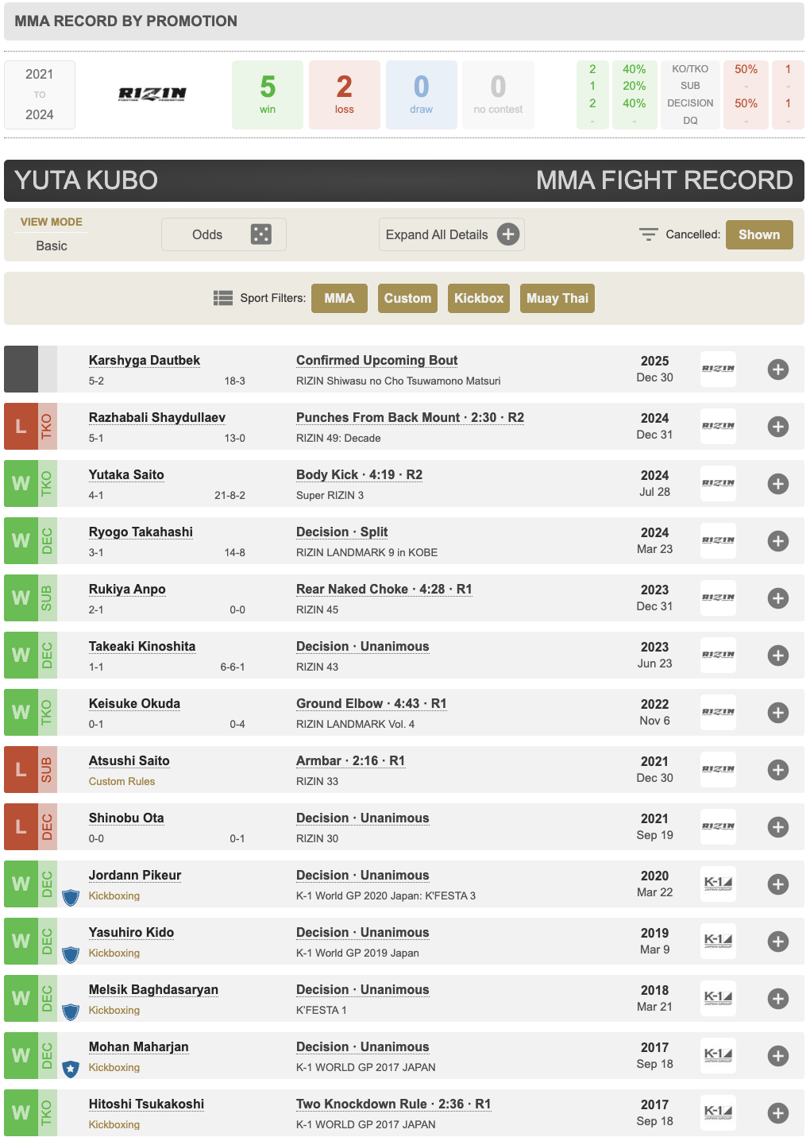The image size is (810, 1141).
Task: Expand details for Rukiya Anpo fight
Action: point(777,598)
